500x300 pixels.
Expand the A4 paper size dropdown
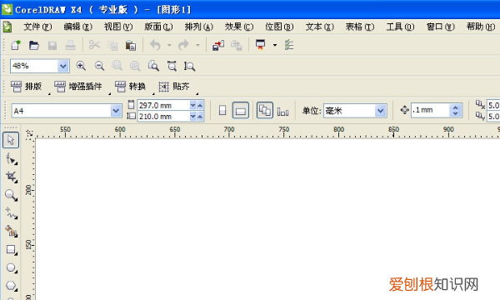(116, 111)
